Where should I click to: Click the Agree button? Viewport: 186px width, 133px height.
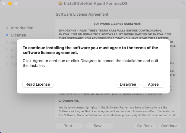tap(153, 84)
